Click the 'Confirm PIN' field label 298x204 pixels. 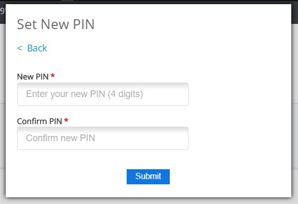coord(39,121)
